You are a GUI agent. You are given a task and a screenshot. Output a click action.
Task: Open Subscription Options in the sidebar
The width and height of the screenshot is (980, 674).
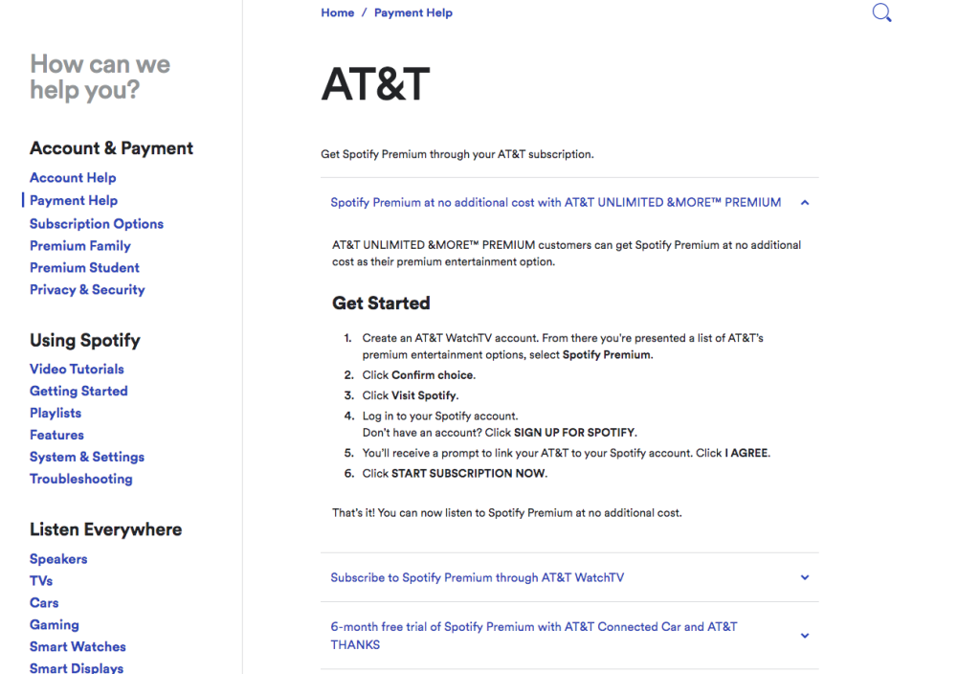pyautogui.click(x=97, y=223)
